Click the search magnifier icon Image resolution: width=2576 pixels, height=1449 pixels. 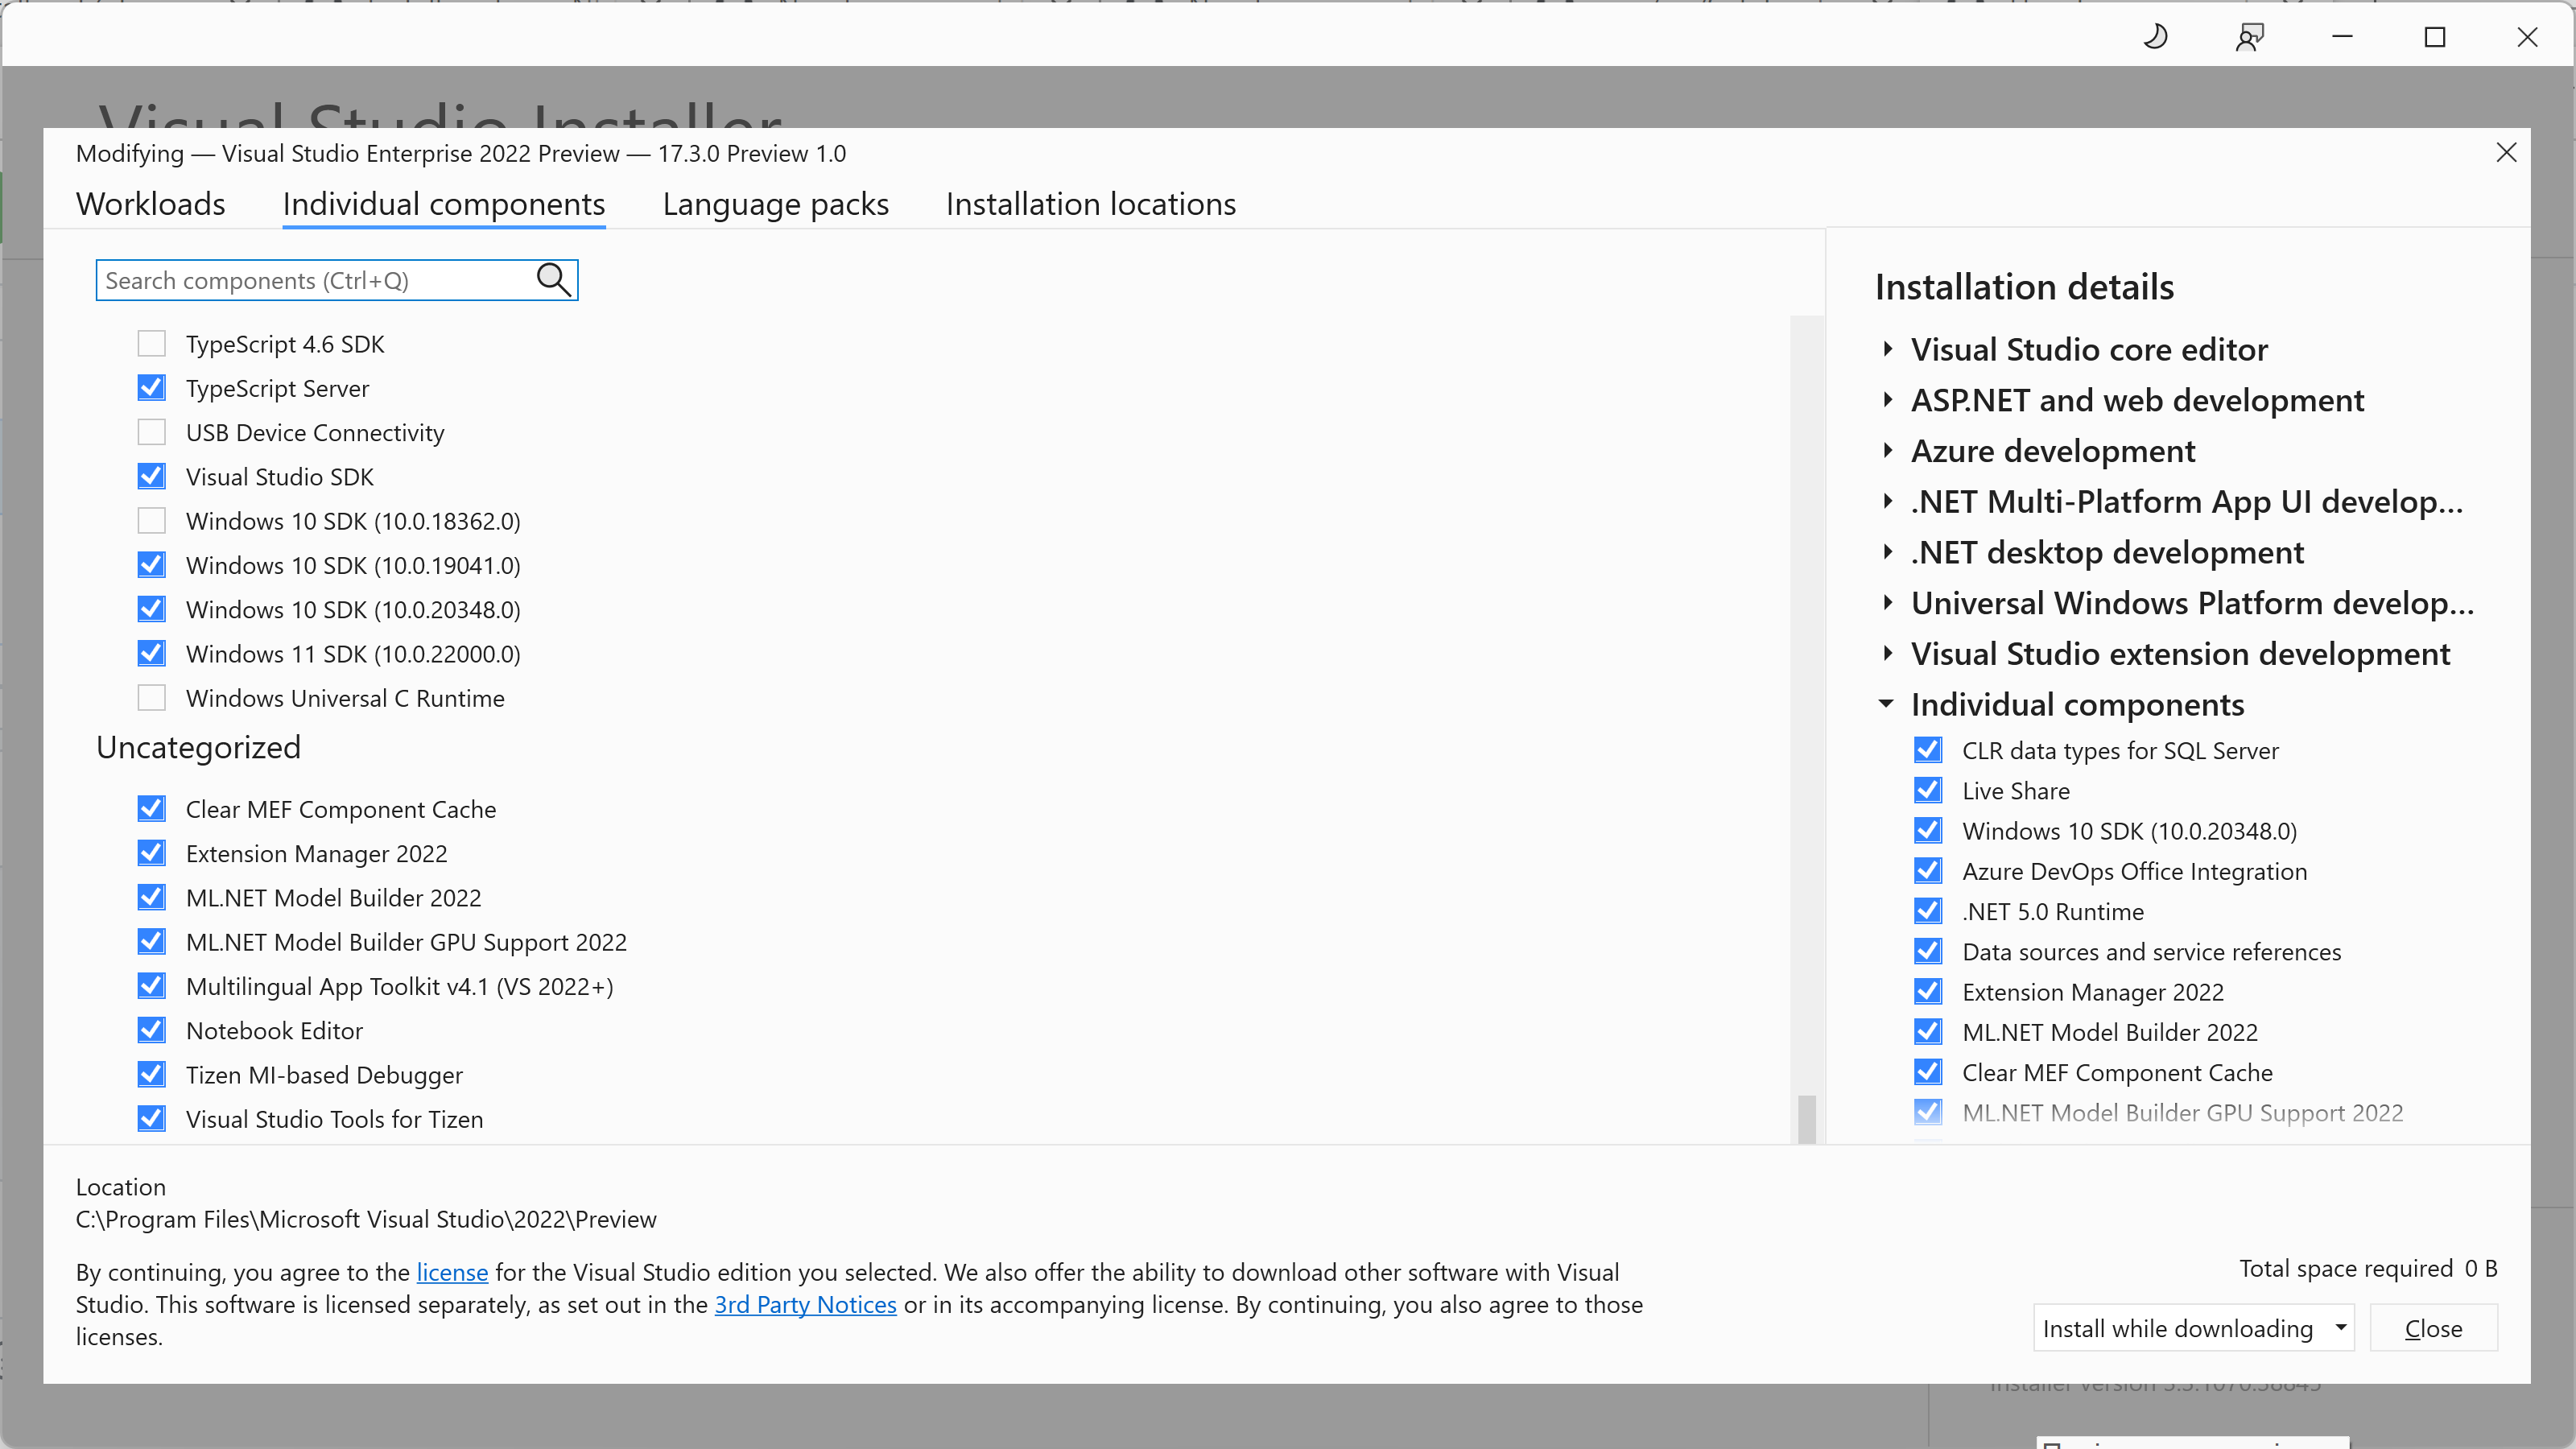point(552,280)
